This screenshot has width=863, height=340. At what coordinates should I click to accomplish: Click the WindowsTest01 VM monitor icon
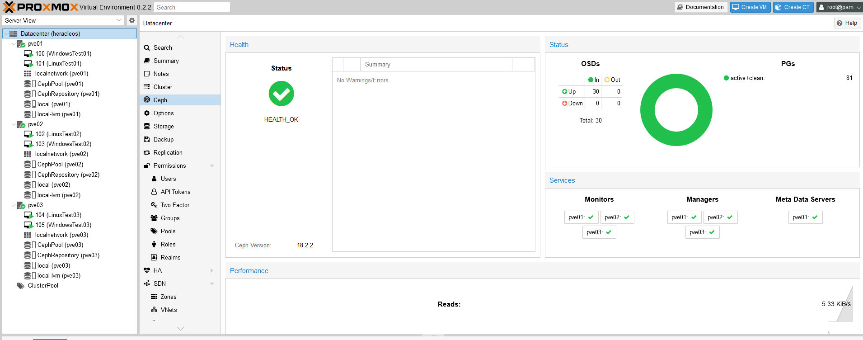coord(28,54)
